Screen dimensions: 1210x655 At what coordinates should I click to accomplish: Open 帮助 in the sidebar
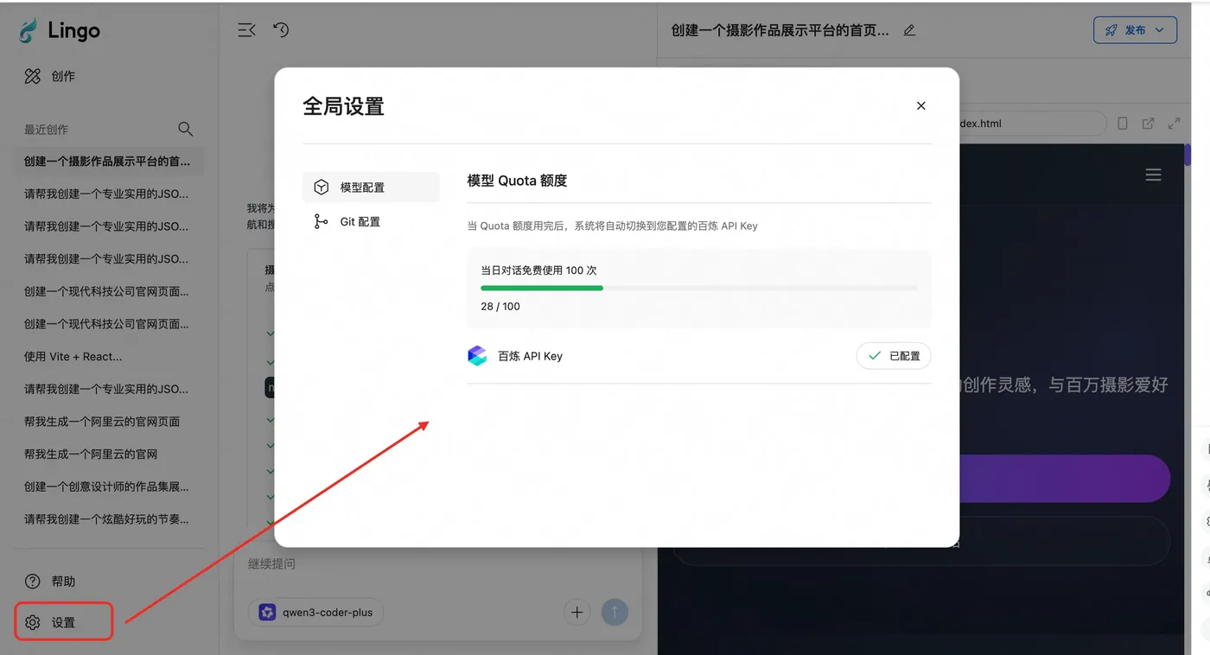[50, 581]
